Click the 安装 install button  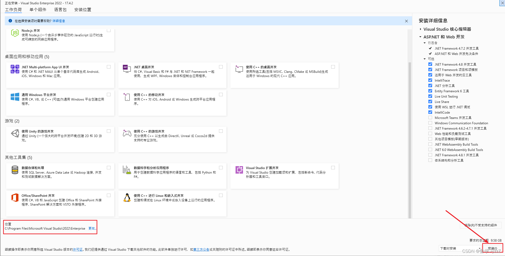pyautogui.click(x=492, y=248)
